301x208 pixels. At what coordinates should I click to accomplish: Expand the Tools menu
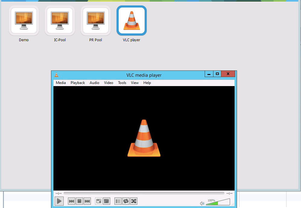pos(122,83)
